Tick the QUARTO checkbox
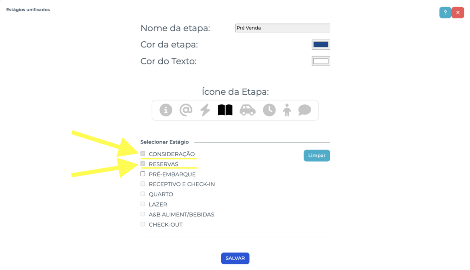Screen dimensions: 470x270 pyautogui.click(x=143, y=194)
